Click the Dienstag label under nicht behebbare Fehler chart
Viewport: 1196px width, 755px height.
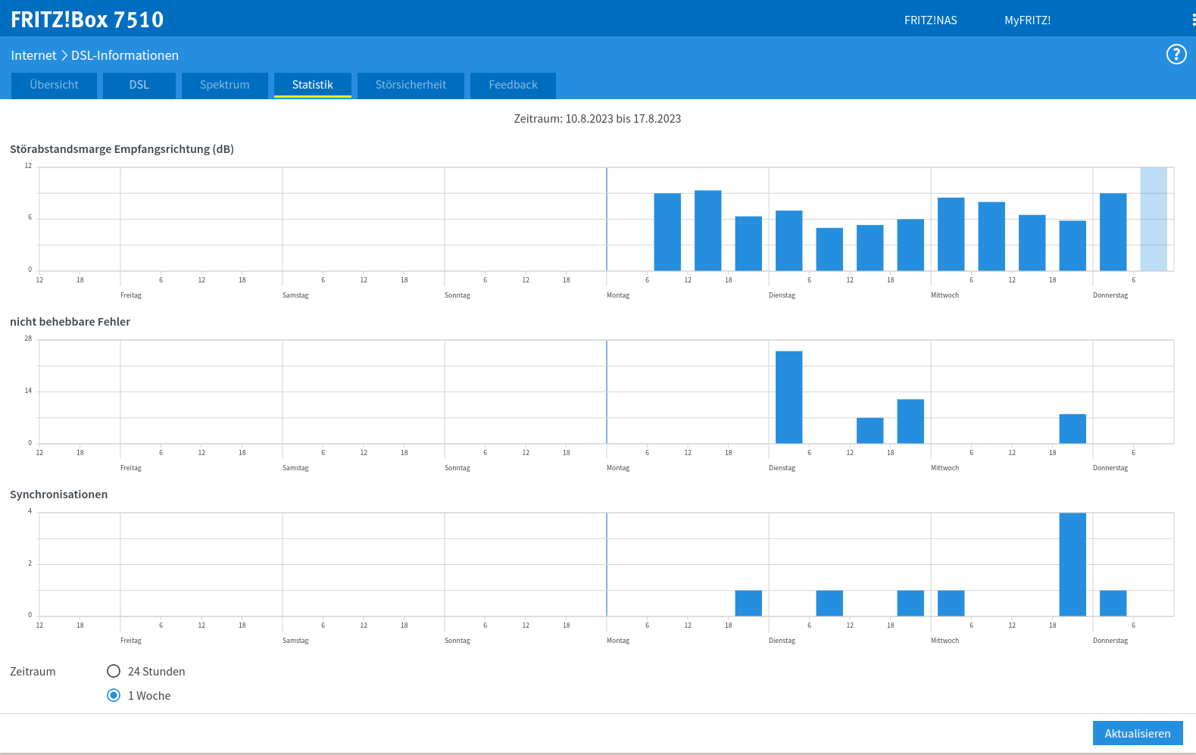(782, 468)
